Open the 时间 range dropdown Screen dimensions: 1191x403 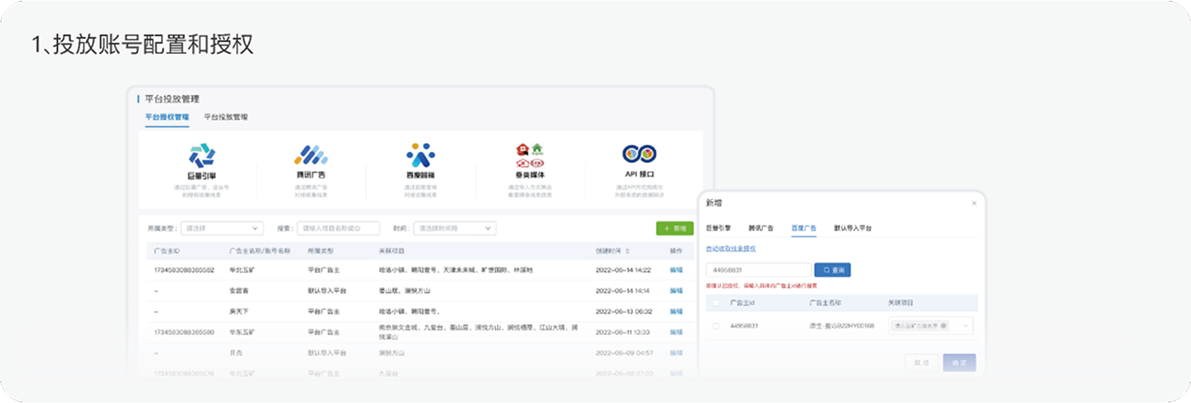(454, 229)
